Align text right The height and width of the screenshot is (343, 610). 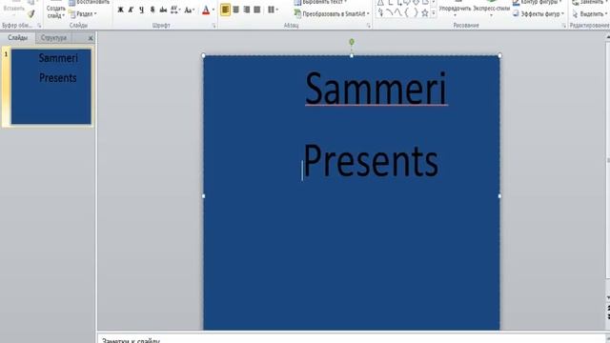tap(246, 10)
